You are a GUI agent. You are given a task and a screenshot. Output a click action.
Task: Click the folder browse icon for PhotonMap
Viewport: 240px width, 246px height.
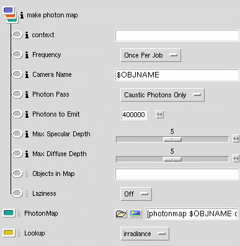(x=121, y=214)
